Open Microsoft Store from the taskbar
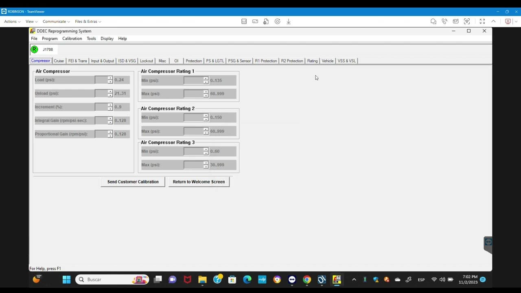 click(232, 280)
